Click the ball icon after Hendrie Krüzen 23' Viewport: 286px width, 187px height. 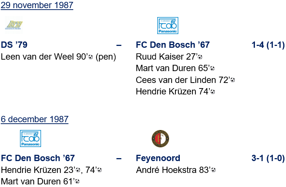click(x=78, y=170)
